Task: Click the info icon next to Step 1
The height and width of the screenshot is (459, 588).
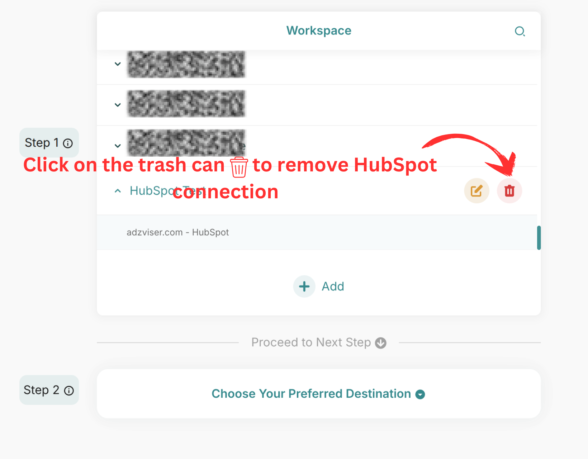Action: coord(68,143)
